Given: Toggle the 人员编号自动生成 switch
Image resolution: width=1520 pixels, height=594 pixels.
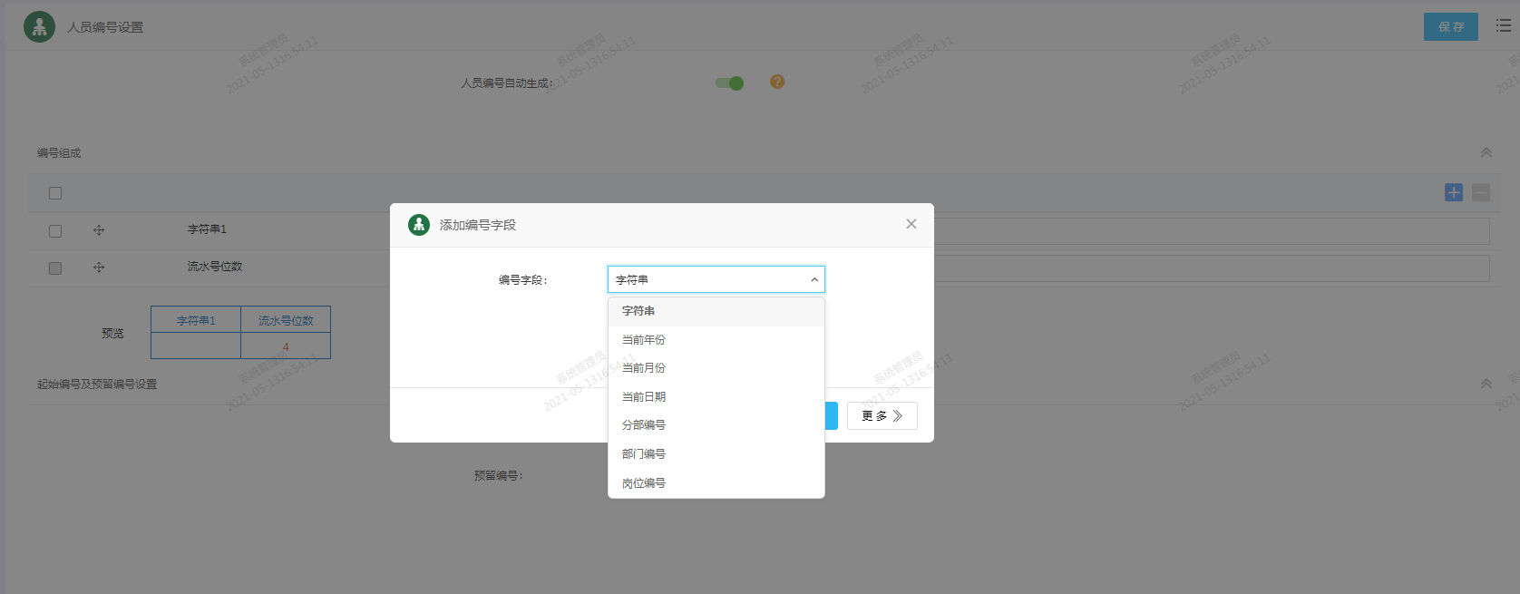Looking at the screenshot, I should tap(730, 83).
